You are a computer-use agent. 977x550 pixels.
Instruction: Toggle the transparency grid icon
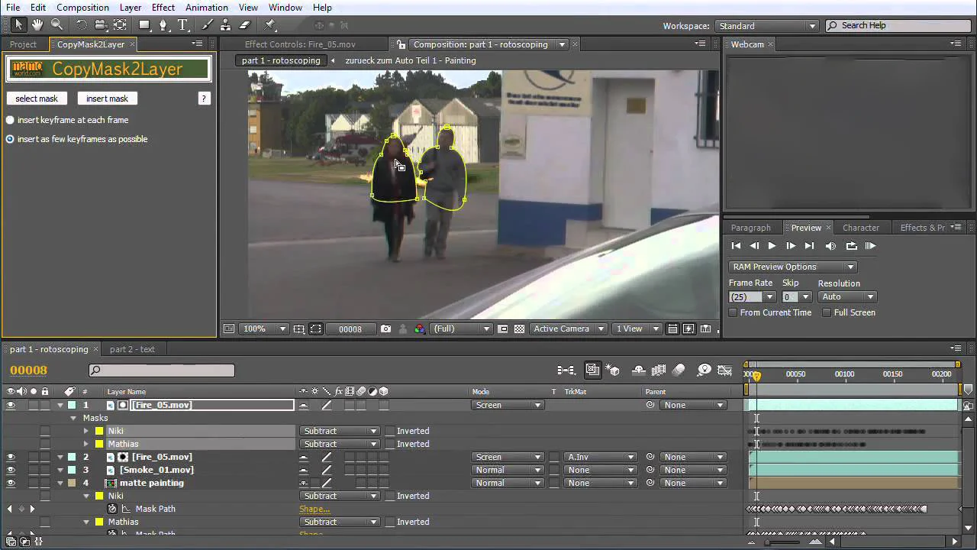tap(520, 328)
